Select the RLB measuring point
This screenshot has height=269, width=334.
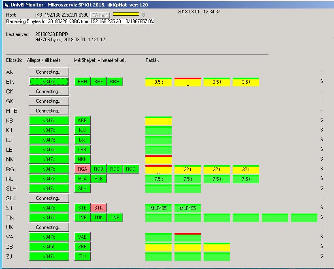[98, 179]
